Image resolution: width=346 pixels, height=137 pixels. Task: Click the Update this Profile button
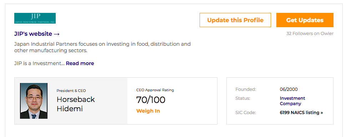pos(235,20)
